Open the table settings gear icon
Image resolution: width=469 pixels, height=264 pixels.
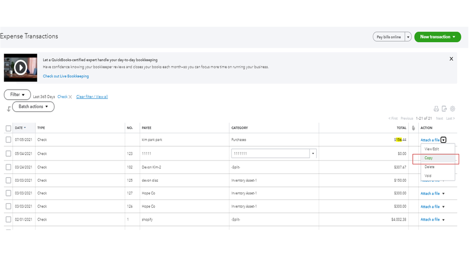point(453,109)
